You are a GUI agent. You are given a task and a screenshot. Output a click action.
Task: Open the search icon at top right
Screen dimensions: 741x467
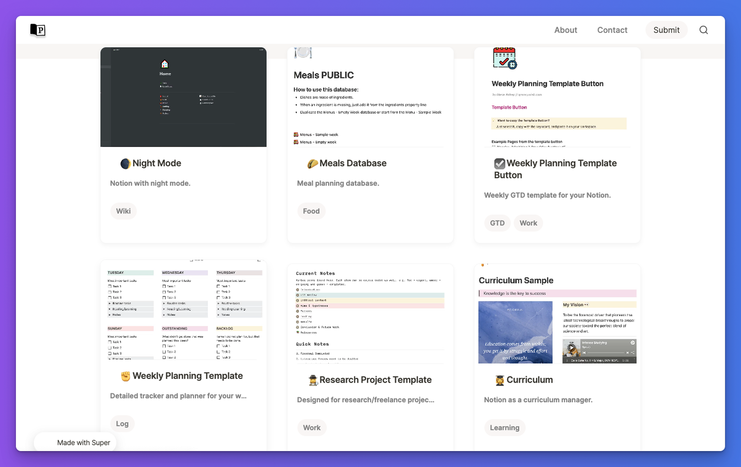[x=703, y=30]
